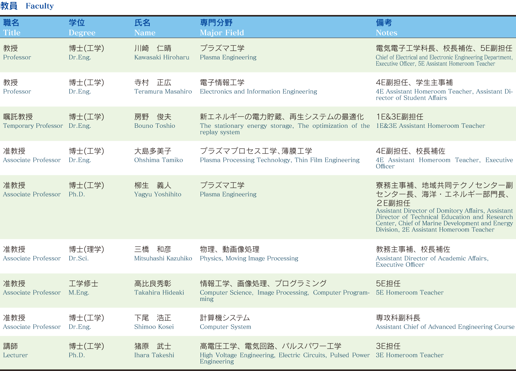Select the name 'Yagyu Yoshihito'
Image resolution: width=516 pixels, height=371 pixels.
(x=158, y=194)
